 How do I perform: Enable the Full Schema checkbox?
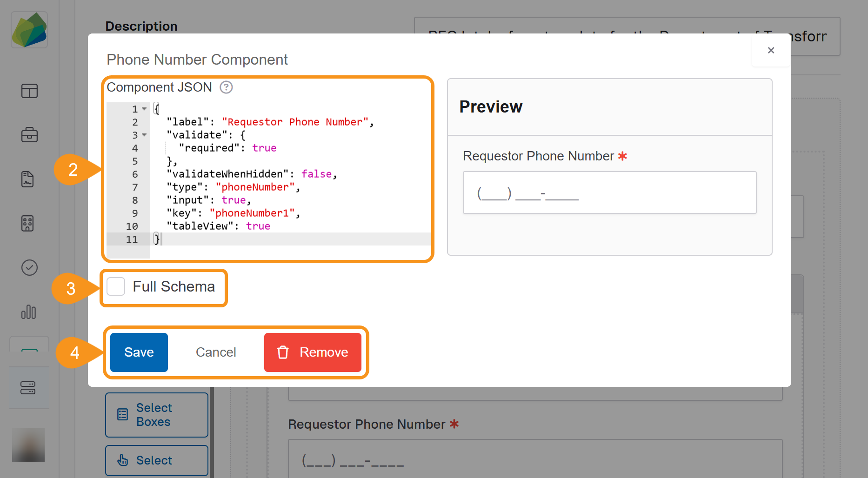(116, 286)
